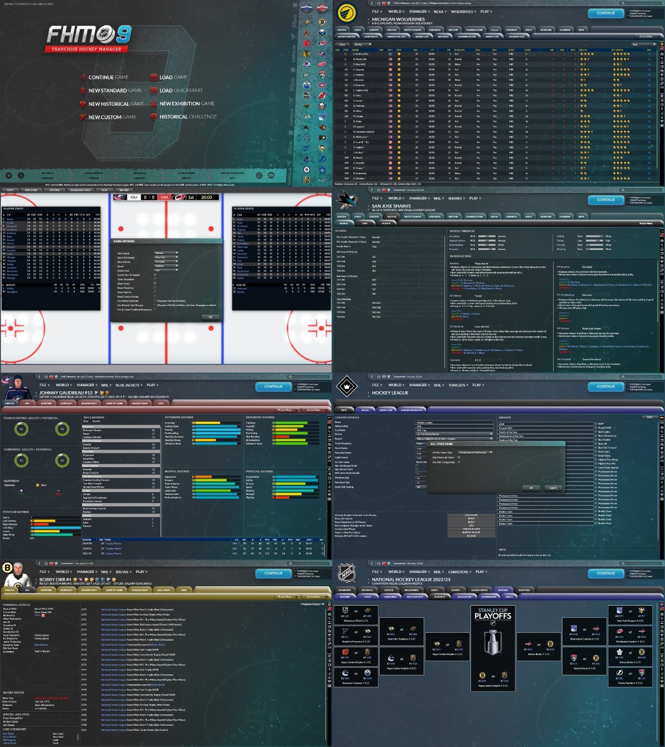Toggle the Break Goals checkbox
Screen dimensions: 665x747
(155, 284)
